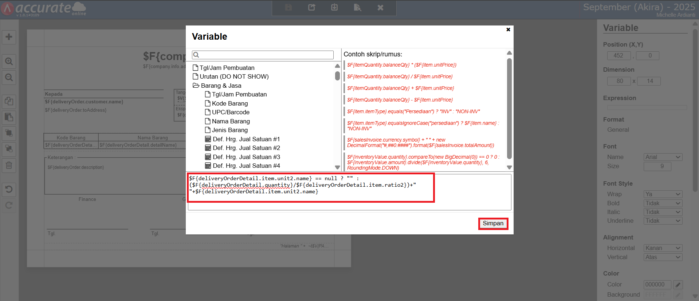Click the zoom out magnifier icon
The width and height of the screenshot is (699, 301).
pyautogui.click(x=9, y=78)
